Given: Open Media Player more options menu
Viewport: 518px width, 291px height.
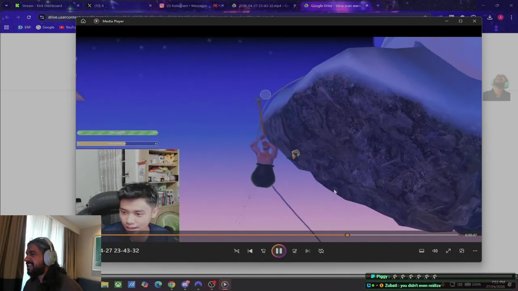Looking at the screenshot, I should (475, 251).
